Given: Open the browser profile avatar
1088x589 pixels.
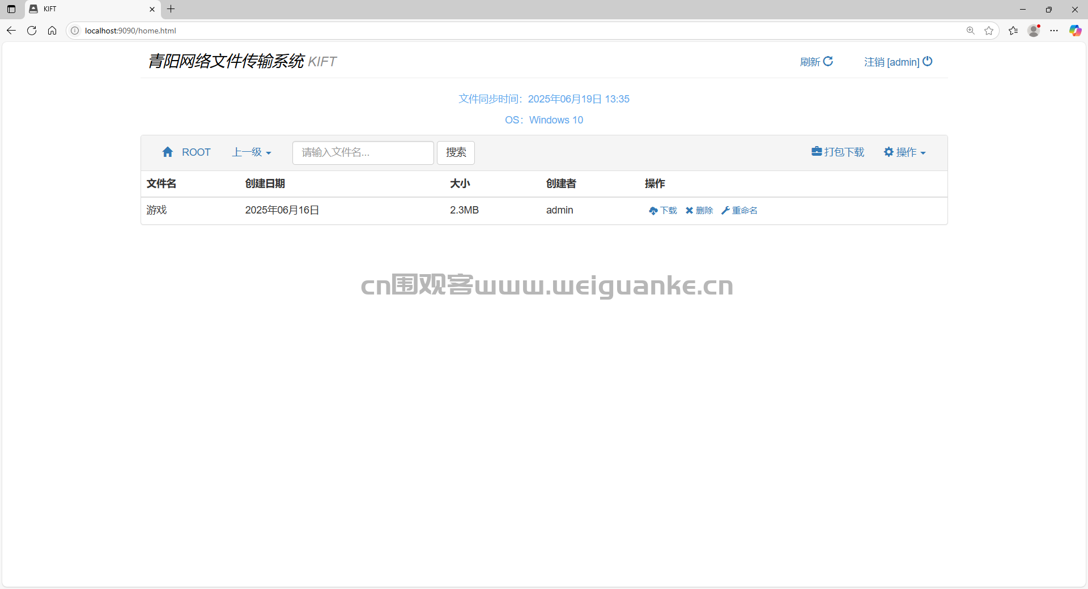Looking at the screenshot, I should click(x=1034, y=31).
